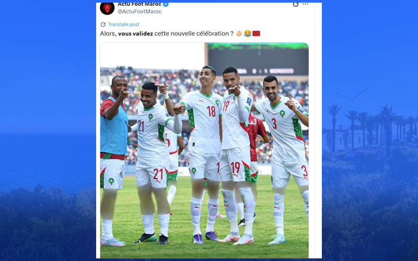Click the Translate post link
Viewport: 418px width, 261px height.
(123, 25)
